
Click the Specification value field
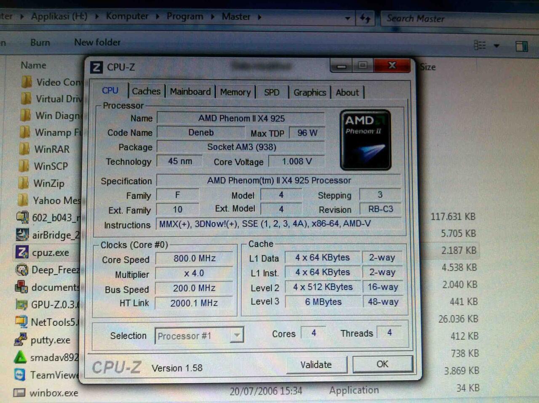(x=279, y=180)
